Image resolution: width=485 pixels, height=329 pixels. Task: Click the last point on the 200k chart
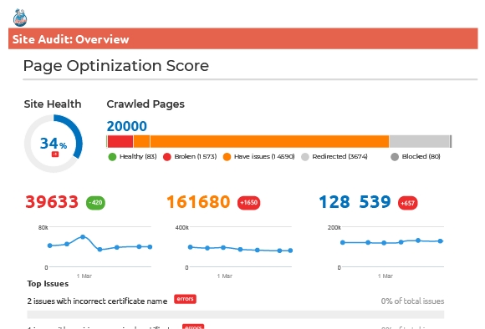441,241
